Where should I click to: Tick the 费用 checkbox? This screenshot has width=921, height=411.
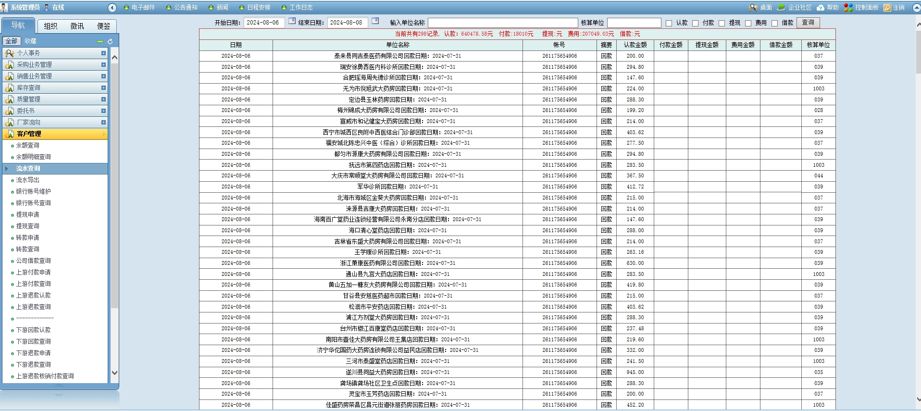(748, 23)
